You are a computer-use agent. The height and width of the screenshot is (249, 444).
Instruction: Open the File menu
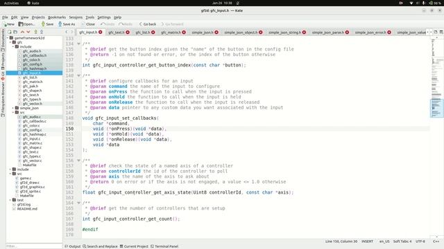coord(5,17)
